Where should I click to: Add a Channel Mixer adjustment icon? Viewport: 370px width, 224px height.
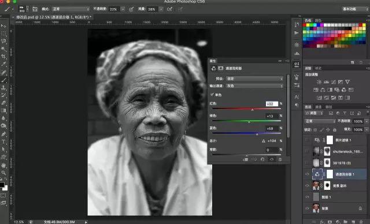[x=344, y=89]
